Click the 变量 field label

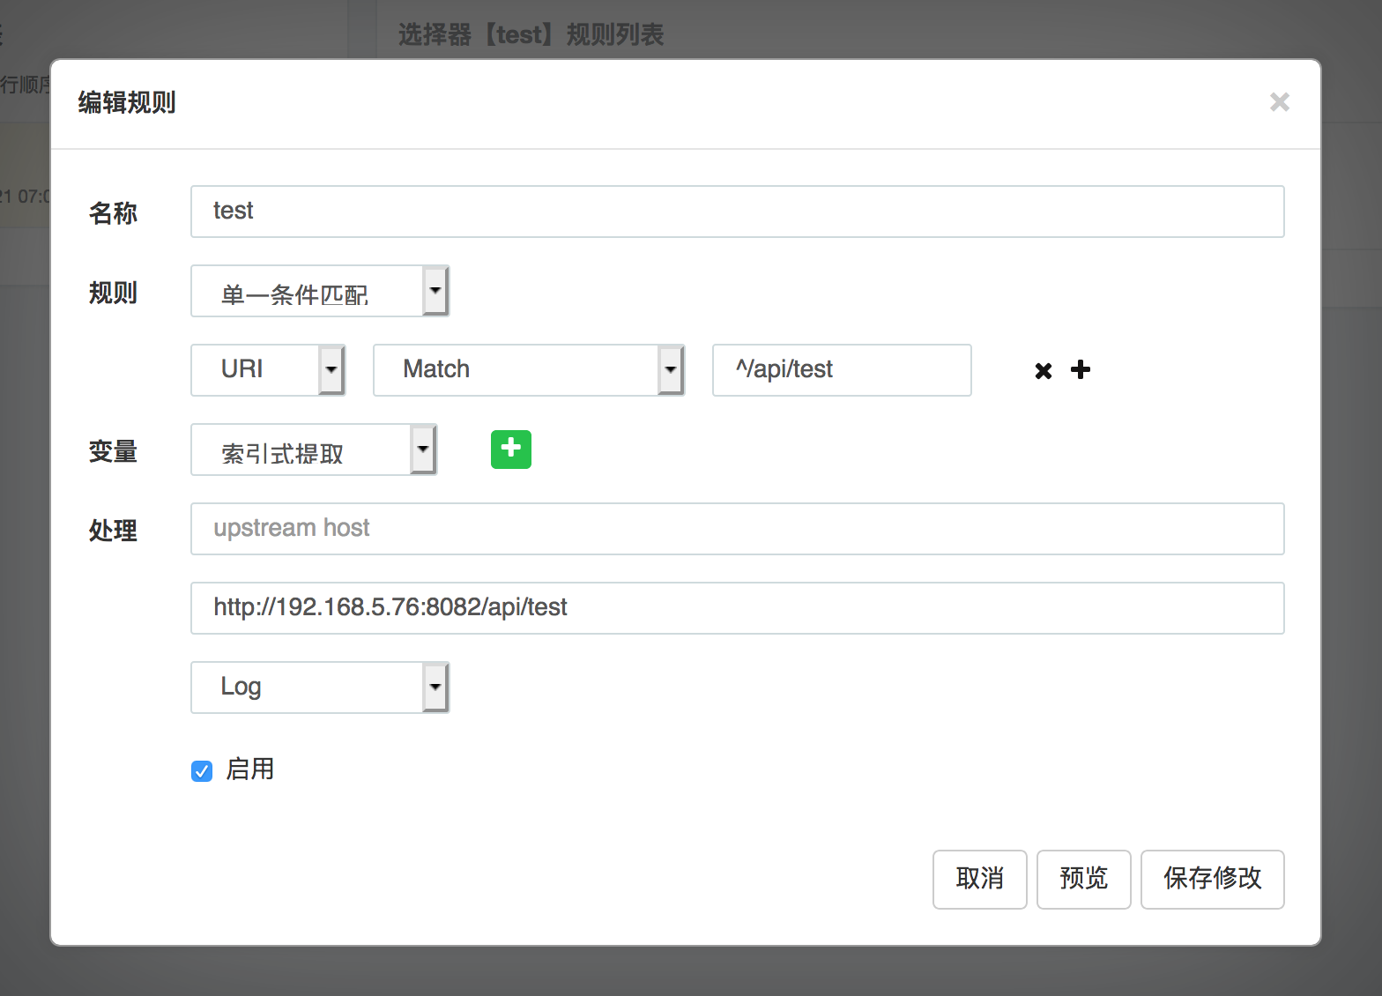coord(113,452)
